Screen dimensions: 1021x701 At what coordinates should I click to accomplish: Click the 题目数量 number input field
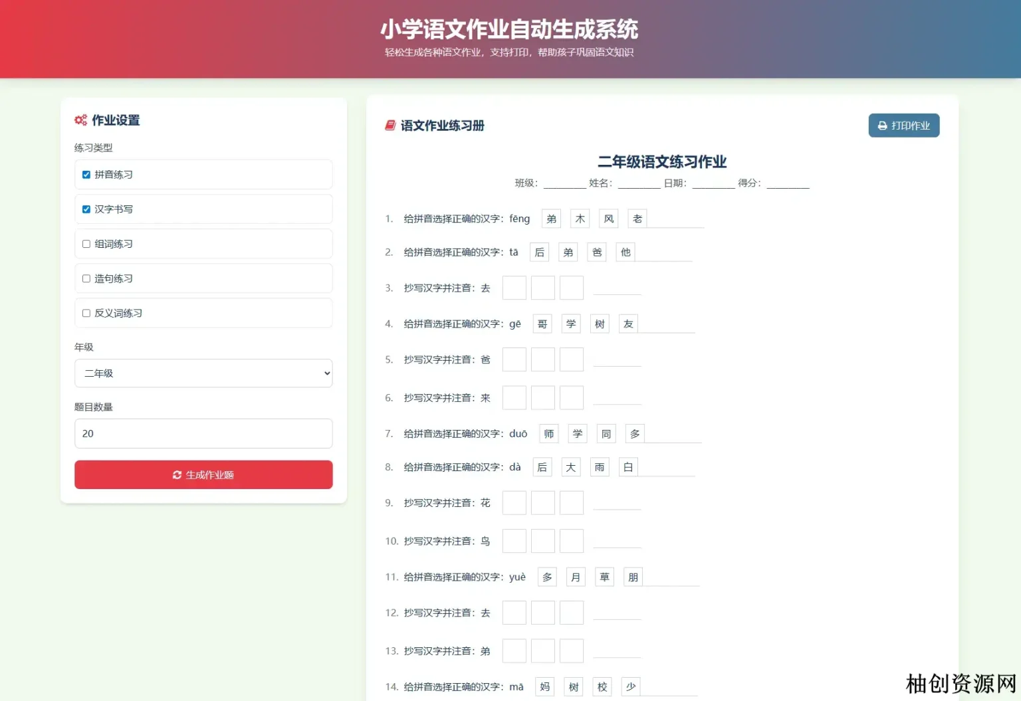(x=203, y=433)
